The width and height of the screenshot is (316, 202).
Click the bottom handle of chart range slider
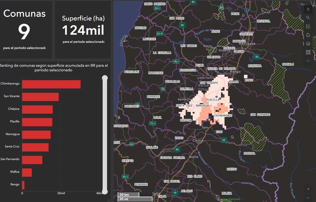click(x=105, y=192)
